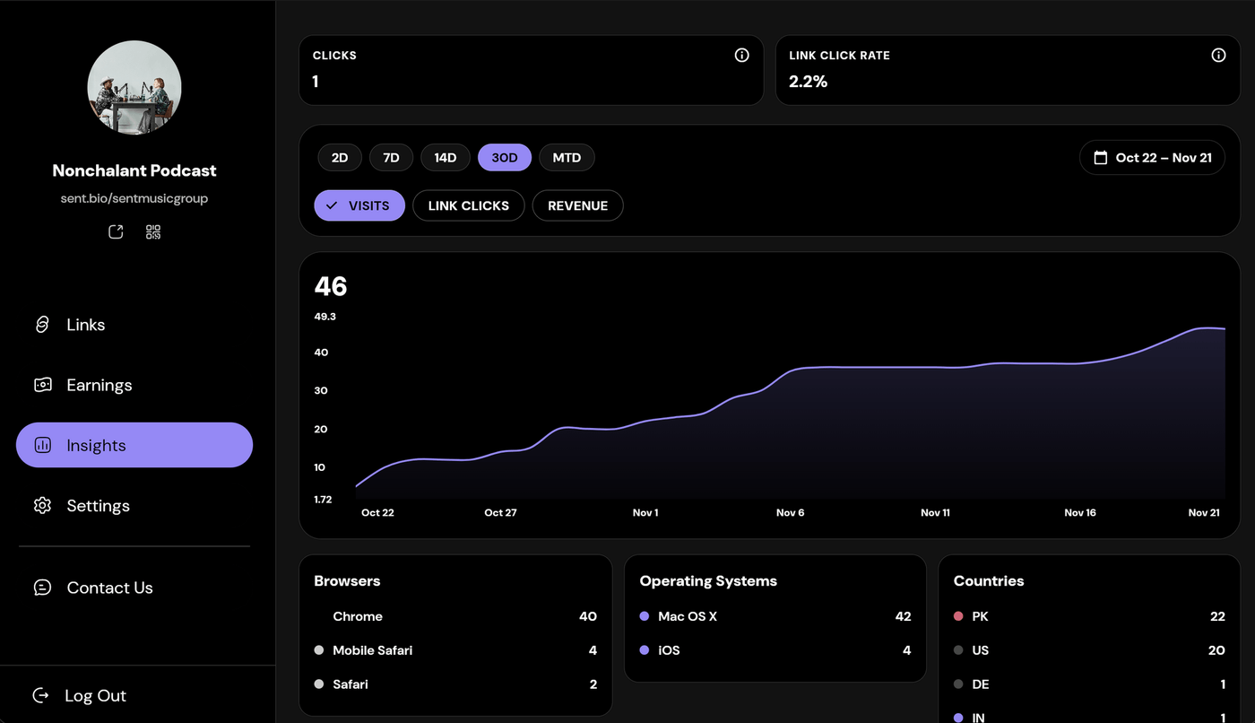Image resolution: width=1255 pixels, height=723 pixels.
Task: Click the gear icon beside Settings
Action: click(42, 506)
